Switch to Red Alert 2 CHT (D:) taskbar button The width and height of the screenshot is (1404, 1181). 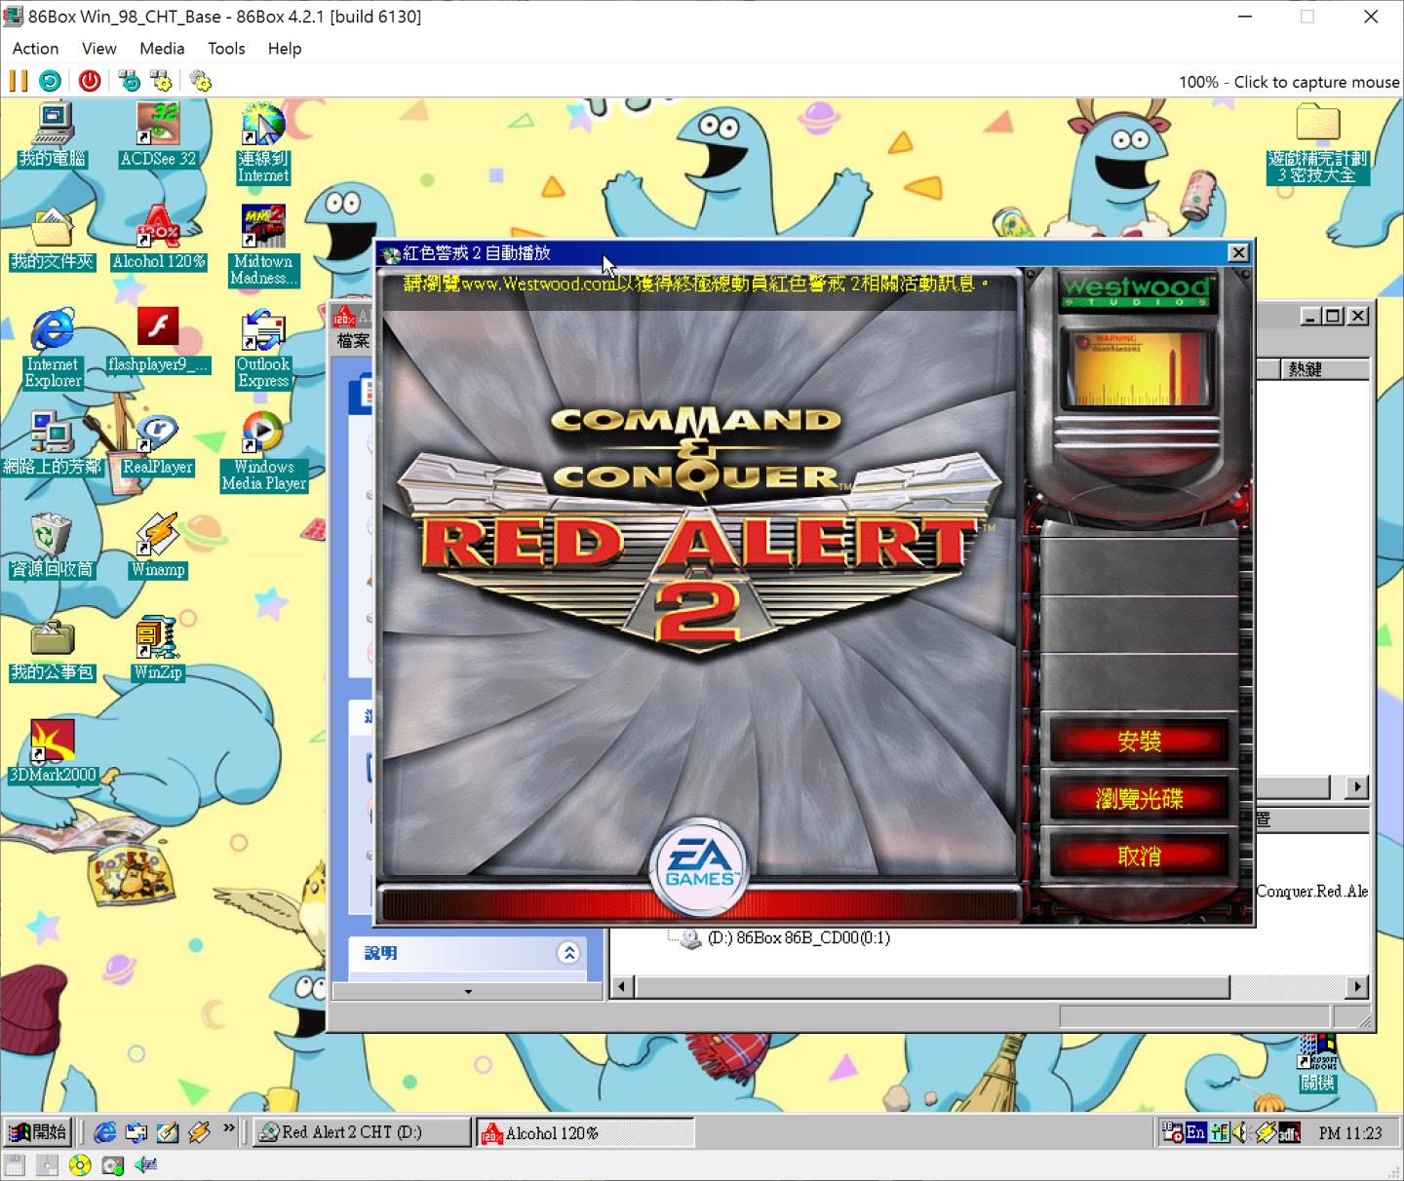click(363, 1132)
